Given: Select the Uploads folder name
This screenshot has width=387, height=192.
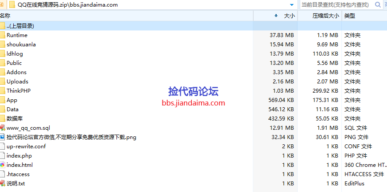Looking at the screenshot, I should [18, 82].
